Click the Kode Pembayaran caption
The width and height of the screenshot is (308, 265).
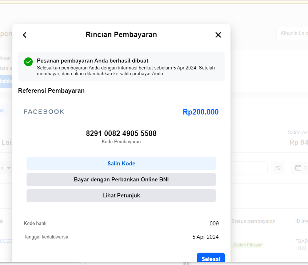pyautogui.click(x=121, y=142)
